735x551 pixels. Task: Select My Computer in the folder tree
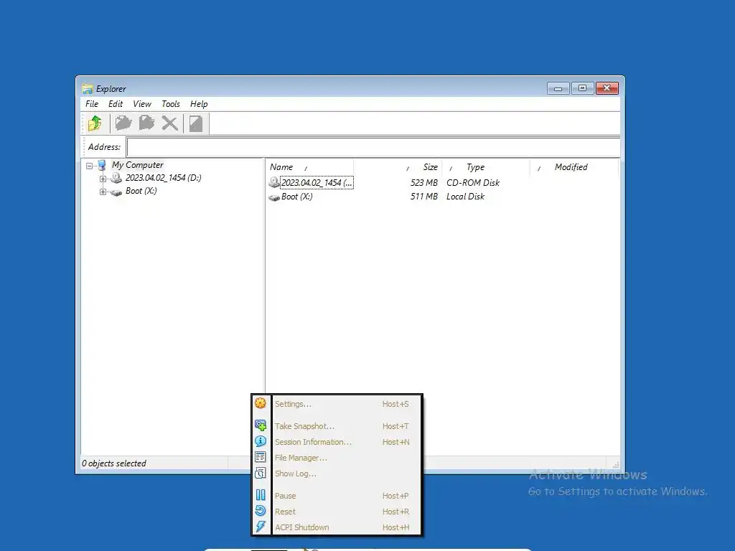[x=137, y=165]
